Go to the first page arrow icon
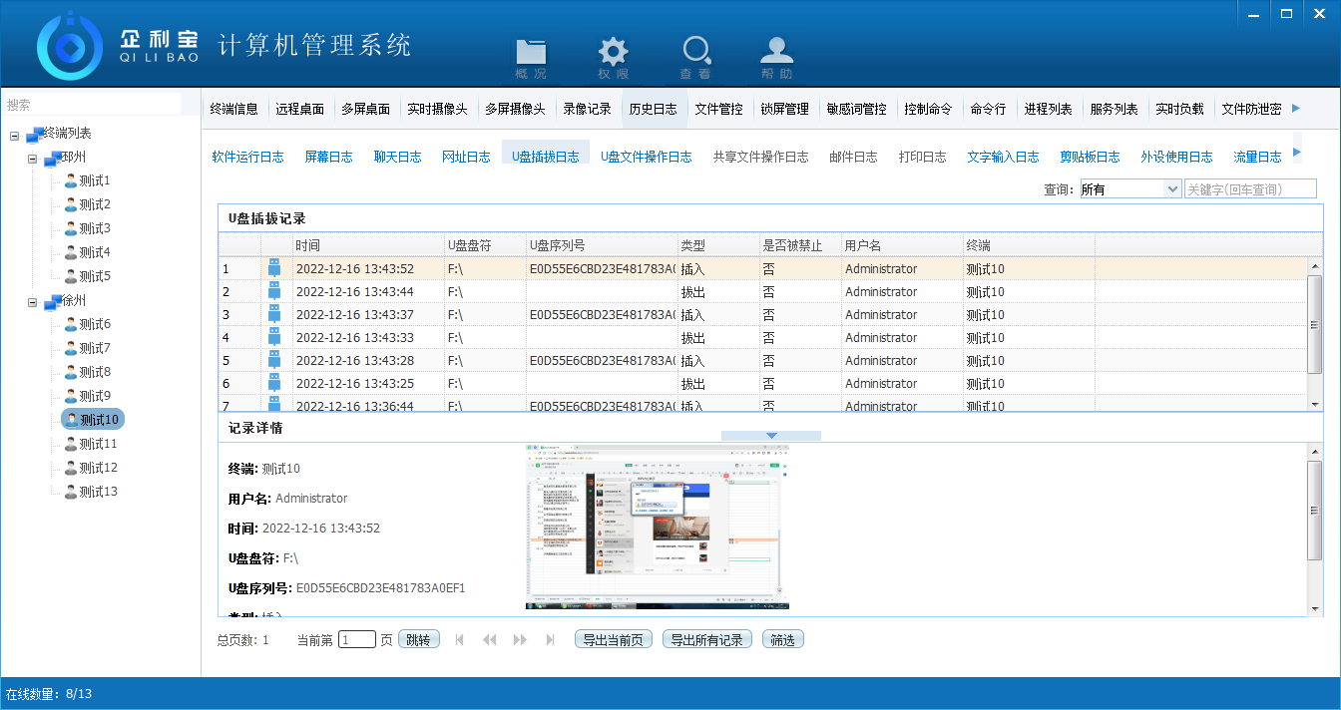The width and height of the screenshot is (1341, 710). coord(459,640)
